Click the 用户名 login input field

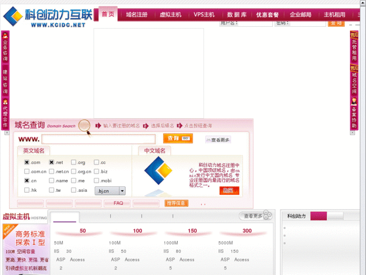(x=255, y=23)
